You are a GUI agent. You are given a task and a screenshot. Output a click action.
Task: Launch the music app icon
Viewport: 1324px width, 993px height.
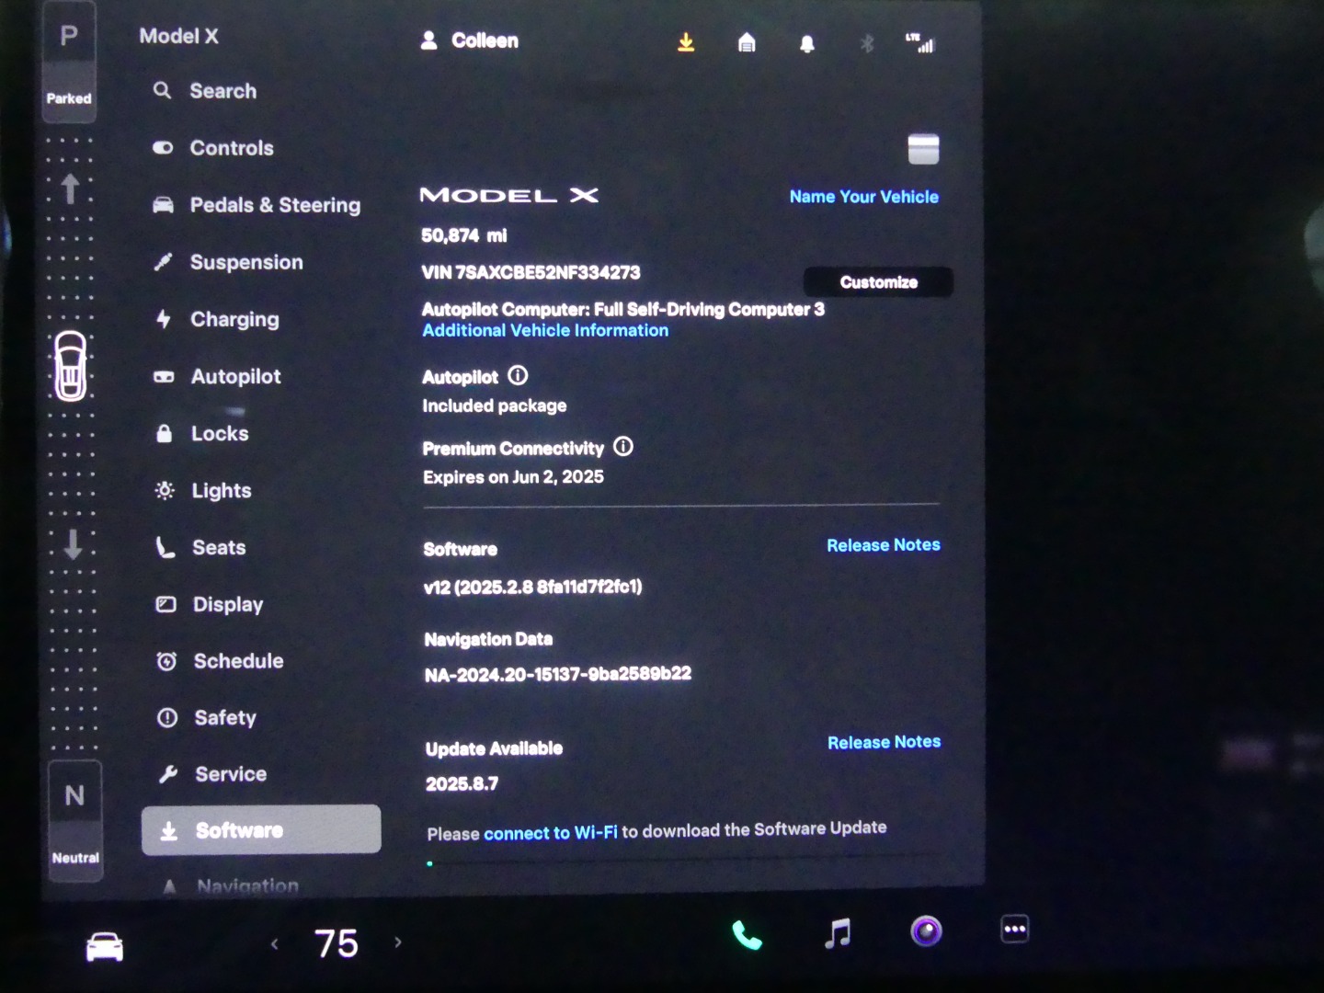pyautogui.click(x=837, y=933)
